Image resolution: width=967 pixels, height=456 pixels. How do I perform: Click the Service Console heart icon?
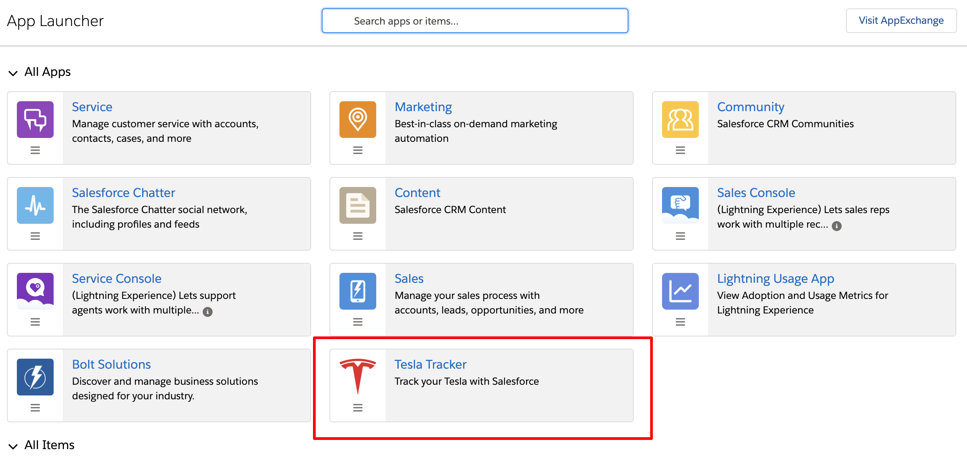click(35, 291)
